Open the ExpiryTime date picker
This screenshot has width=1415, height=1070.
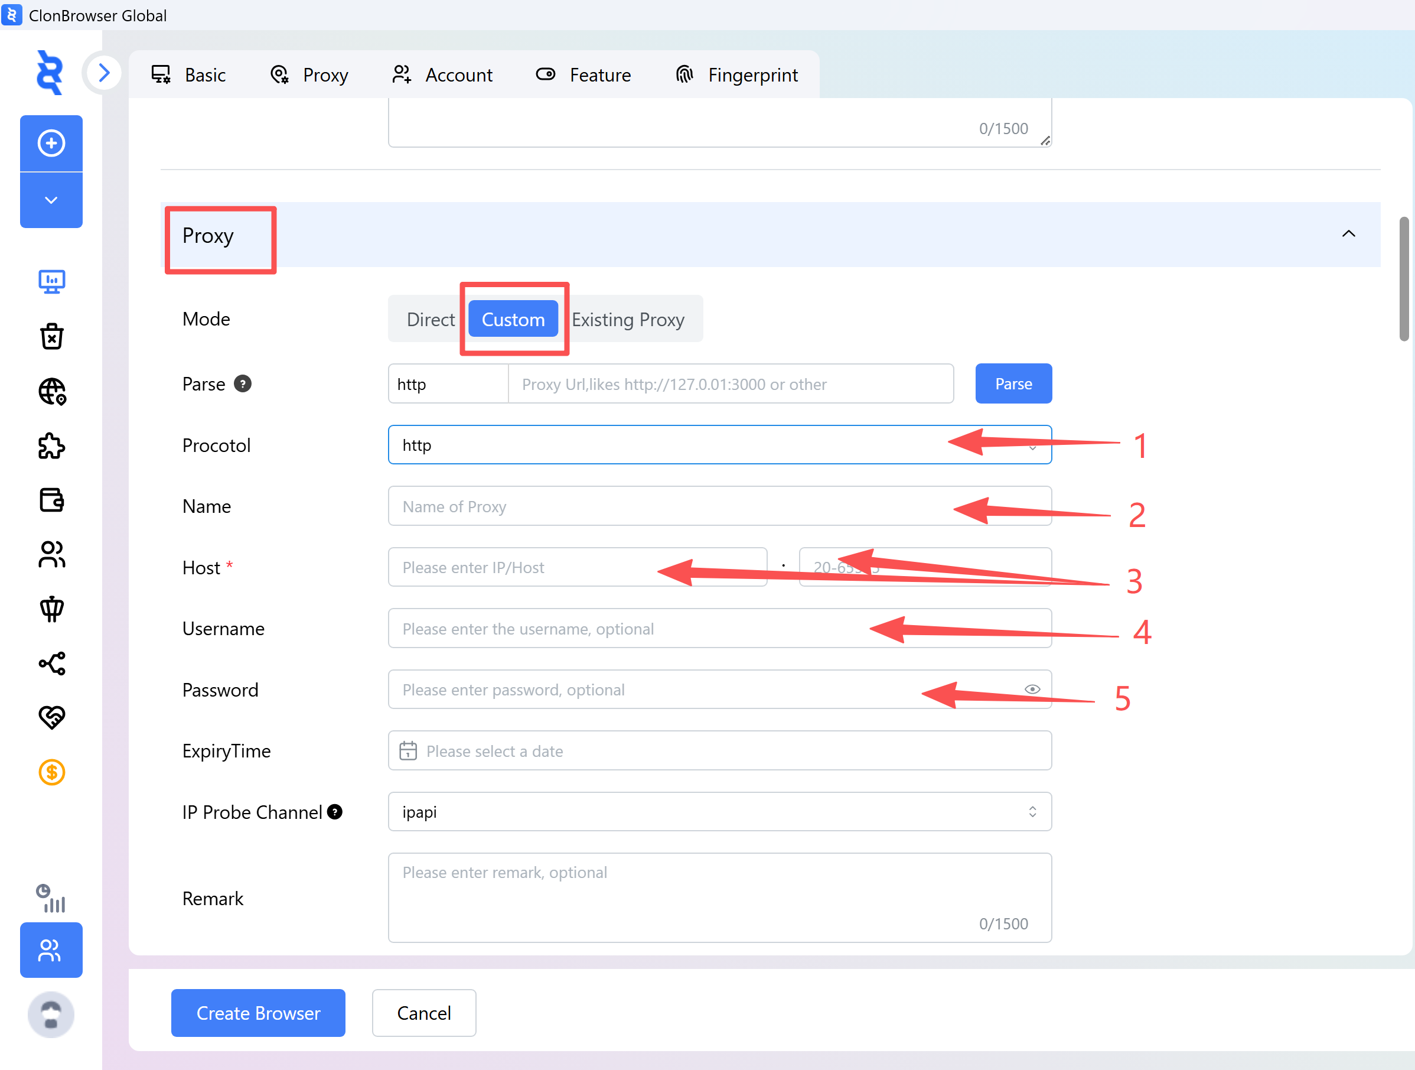point(720,751)
